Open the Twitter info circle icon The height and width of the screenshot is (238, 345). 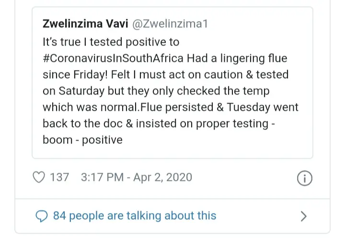pyautogui.click(x=305, y=178)
